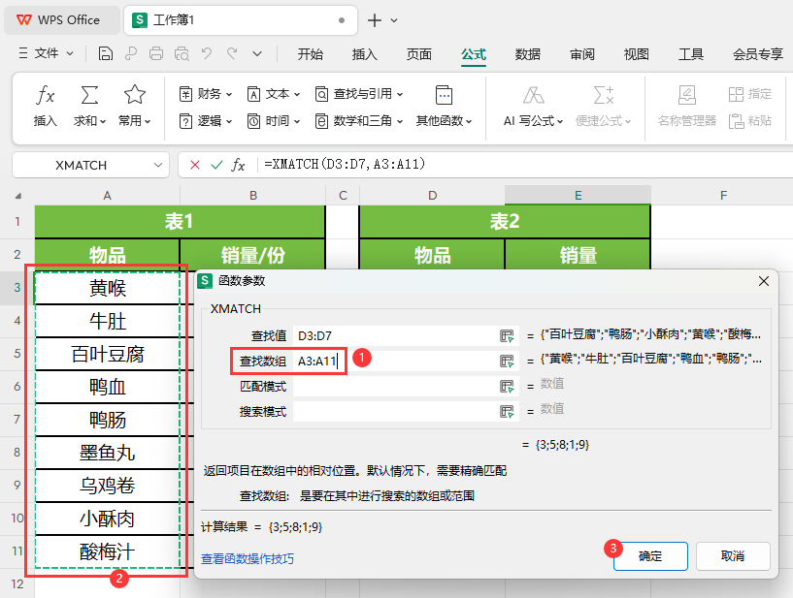Click the AI write formula icon
This screenshot has width=793, height=598.
(533, 95)
